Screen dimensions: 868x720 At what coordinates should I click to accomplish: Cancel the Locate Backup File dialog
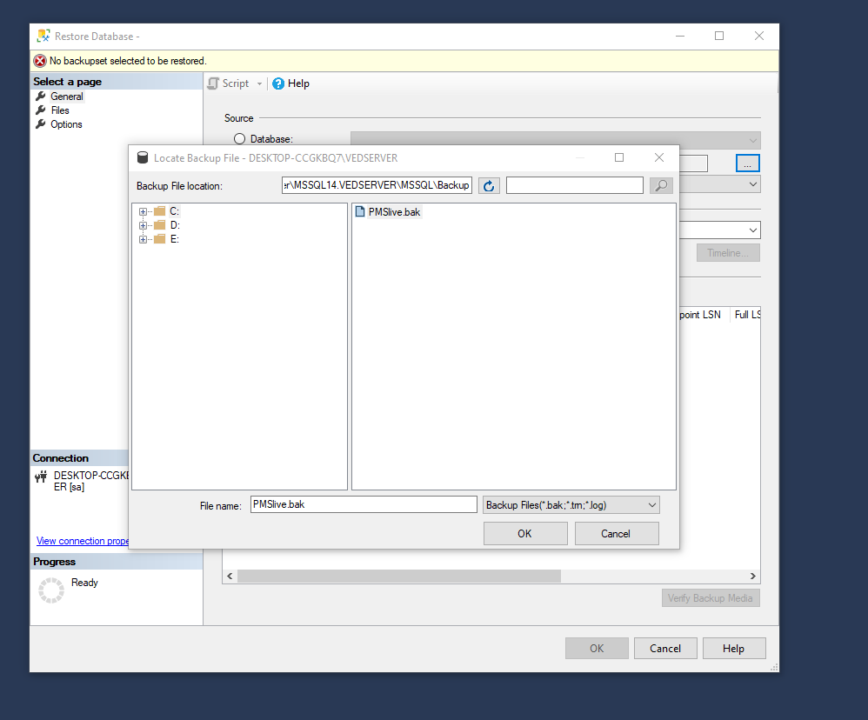(x=616, y=533)
